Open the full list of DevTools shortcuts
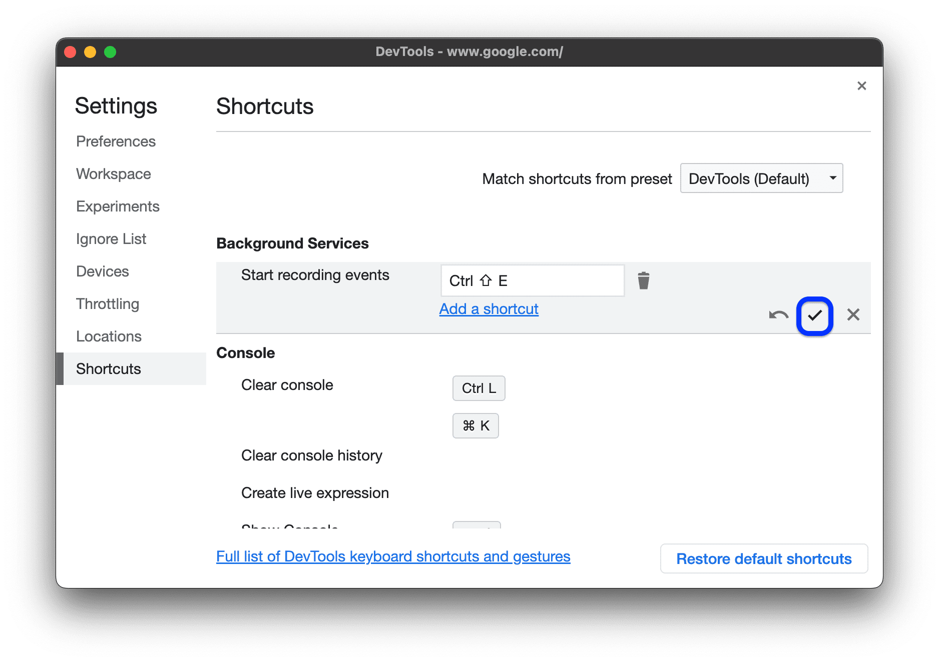The width and height of the screenshot is (939, 662). (x=393, y=556)
